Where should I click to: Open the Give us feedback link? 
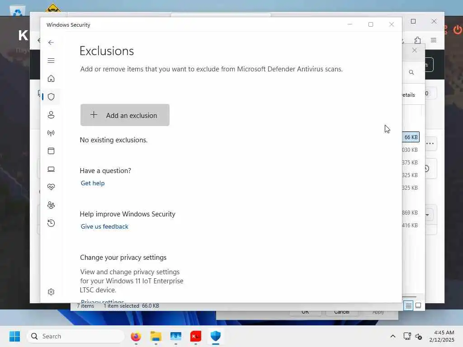(104, 227)
